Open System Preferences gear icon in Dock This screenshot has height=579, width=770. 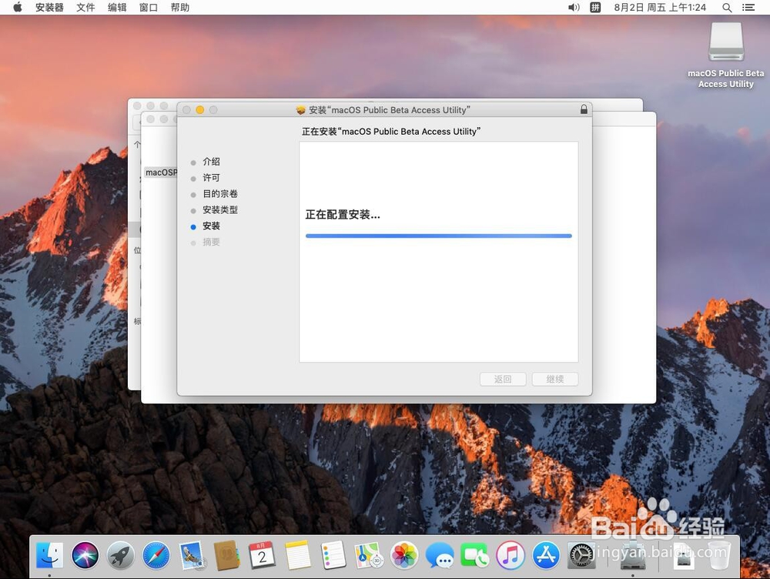[581, 555]
